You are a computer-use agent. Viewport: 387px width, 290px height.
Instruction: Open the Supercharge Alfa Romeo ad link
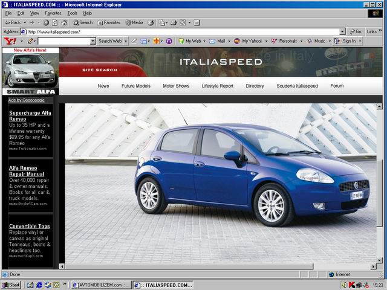pos(30,116)
